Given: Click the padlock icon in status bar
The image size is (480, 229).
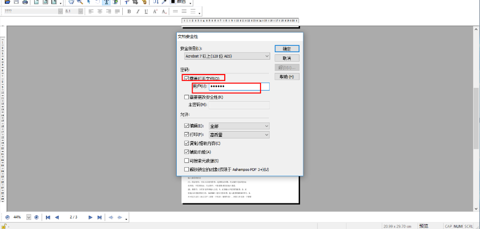Looking at the screenshot, I should tap(3, 226).
